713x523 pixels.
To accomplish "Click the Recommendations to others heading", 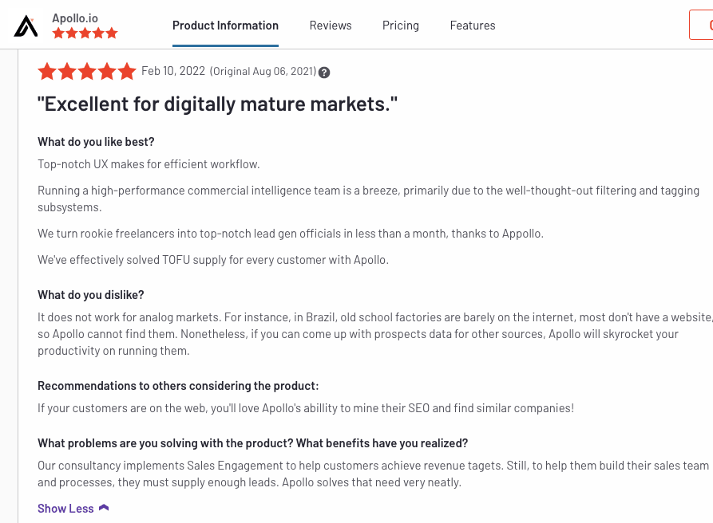I will click(x=178, y=386).
